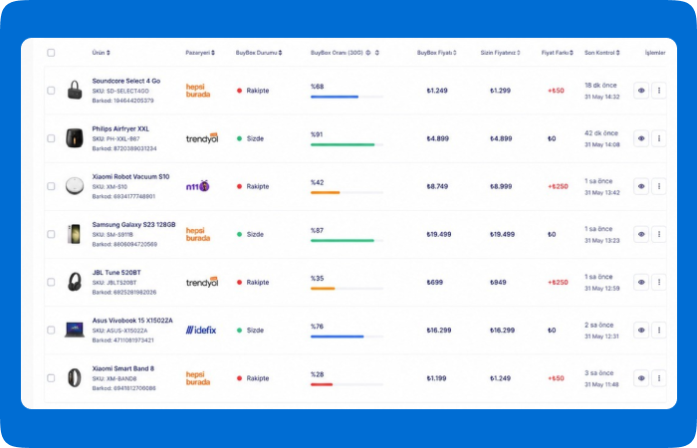Click the %91 BuyBox rate progress bar

coord(347,144)
